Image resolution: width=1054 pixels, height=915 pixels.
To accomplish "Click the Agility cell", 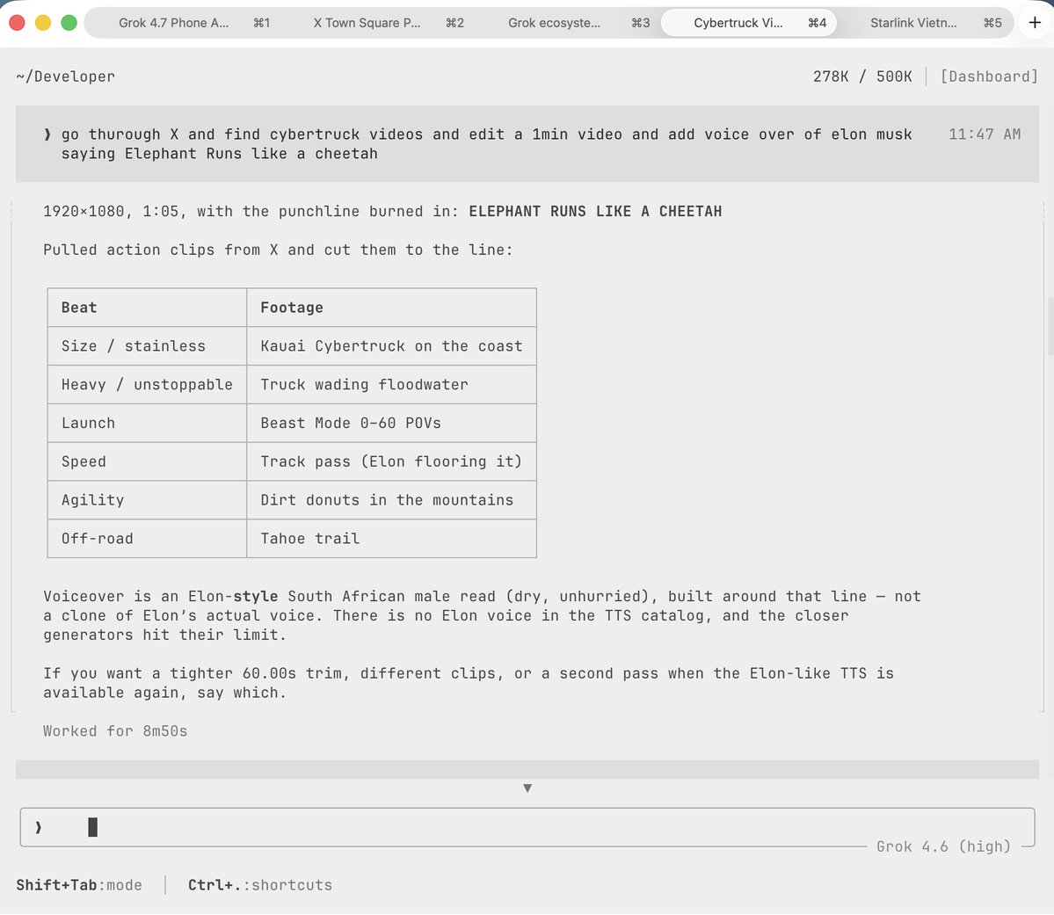I will pos(147,500).
